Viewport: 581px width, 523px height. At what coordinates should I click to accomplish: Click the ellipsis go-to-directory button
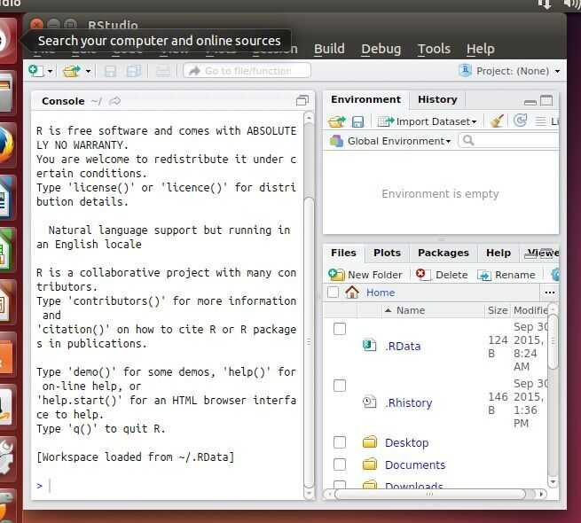pos(550,293)
